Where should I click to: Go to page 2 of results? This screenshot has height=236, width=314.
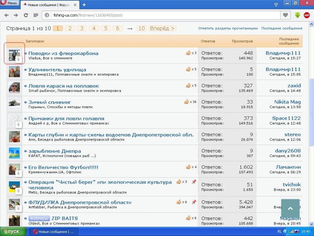(x=70, y=28)
